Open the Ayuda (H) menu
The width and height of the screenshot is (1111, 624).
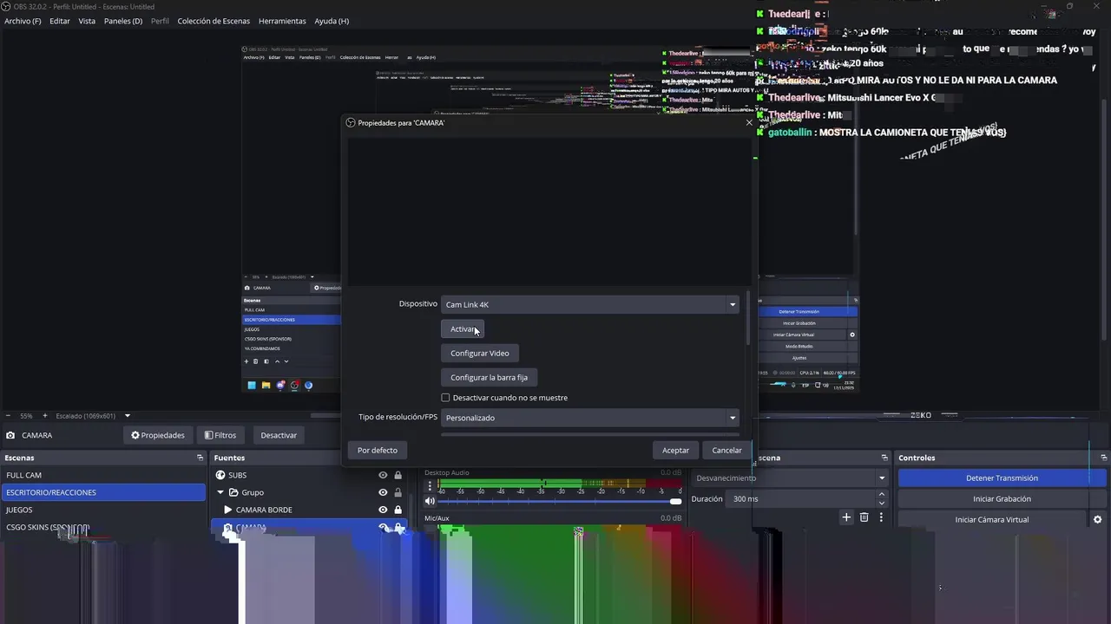pos(332,21)
